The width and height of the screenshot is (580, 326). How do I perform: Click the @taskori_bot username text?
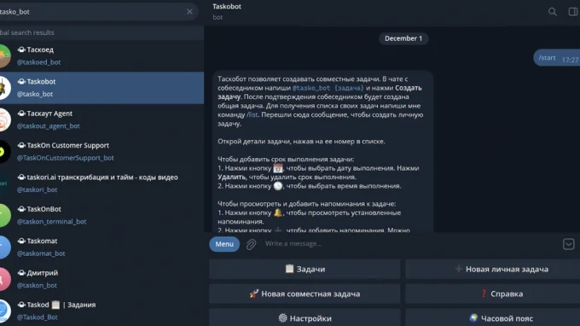point(37,189)
